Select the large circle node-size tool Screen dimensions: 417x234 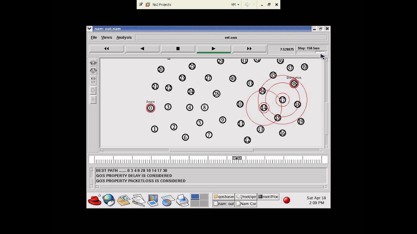click(x=93, y=90)
